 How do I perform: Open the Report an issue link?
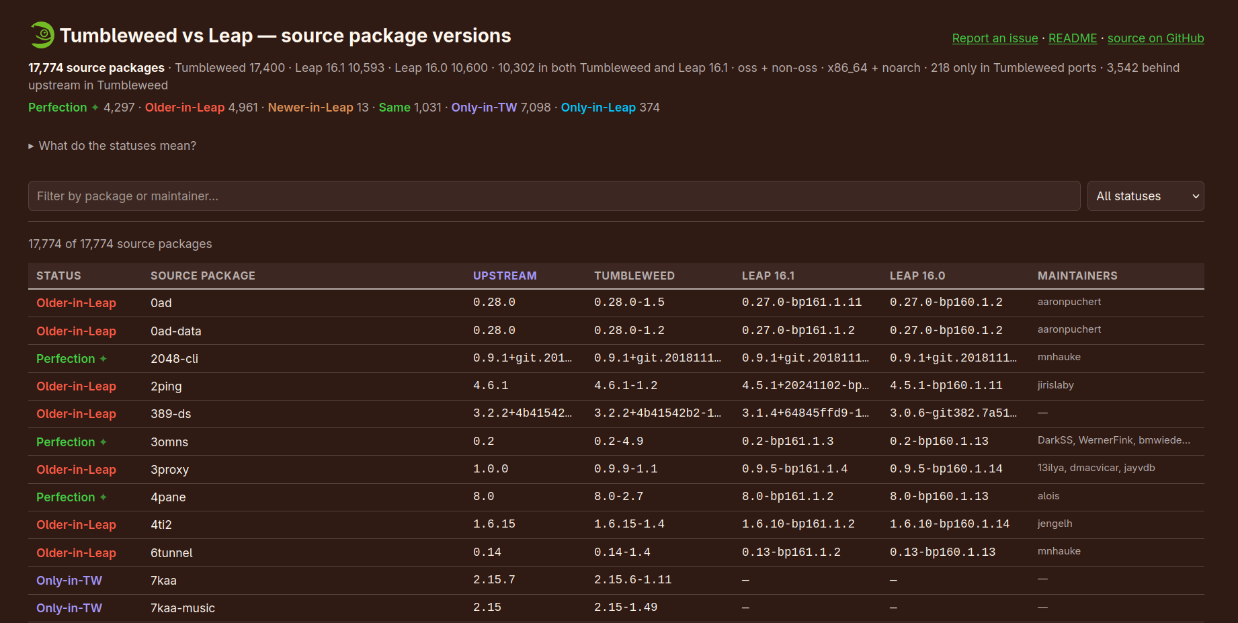click(995, 38)
